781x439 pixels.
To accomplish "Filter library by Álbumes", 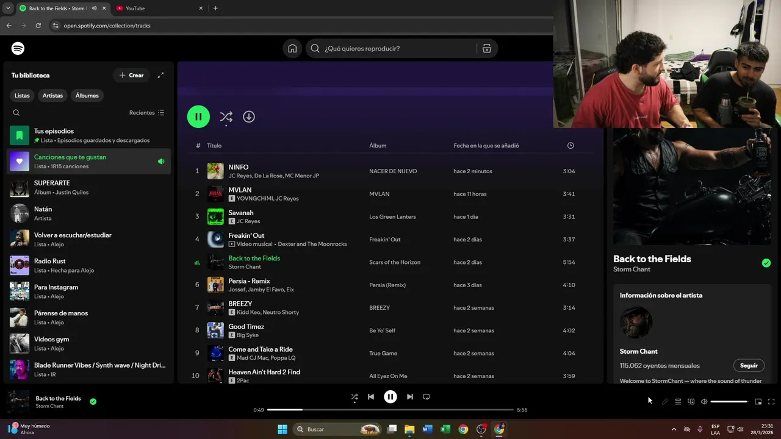I will pos(87,96).
